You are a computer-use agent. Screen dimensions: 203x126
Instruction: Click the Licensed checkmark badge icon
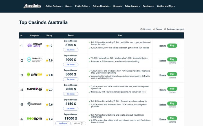tap(141, 29)
